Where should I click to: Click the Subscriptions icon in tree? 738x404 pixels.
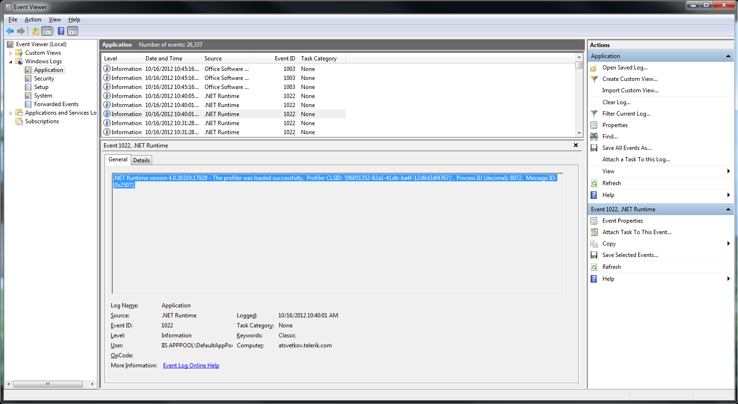(19, 121)
